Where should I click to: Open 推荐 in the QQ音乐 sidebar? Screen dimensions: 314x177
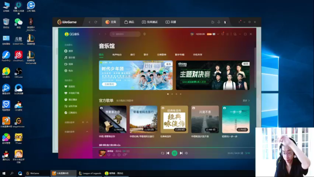click(x=69, y=51)
